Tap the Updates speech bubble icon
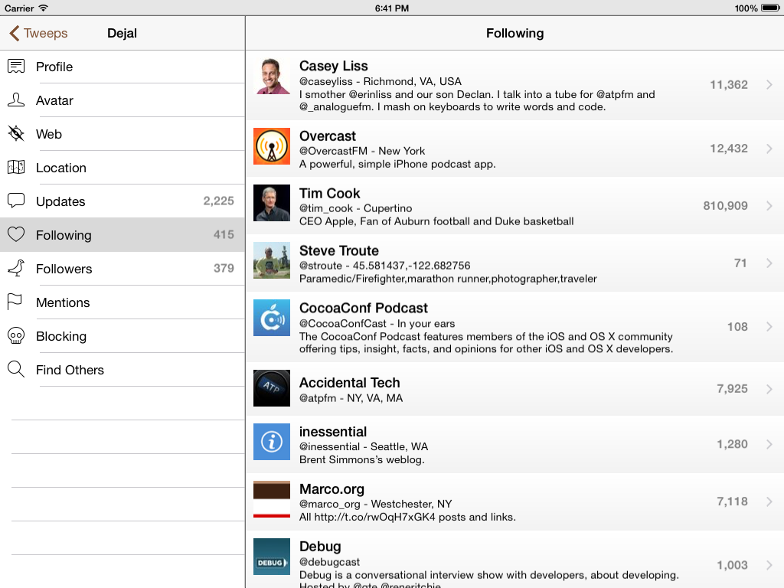The image size is (784, 588). click(16, 201)
